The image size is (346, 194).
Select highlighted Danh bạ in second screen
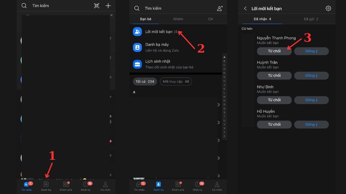[x=158, y=186]
